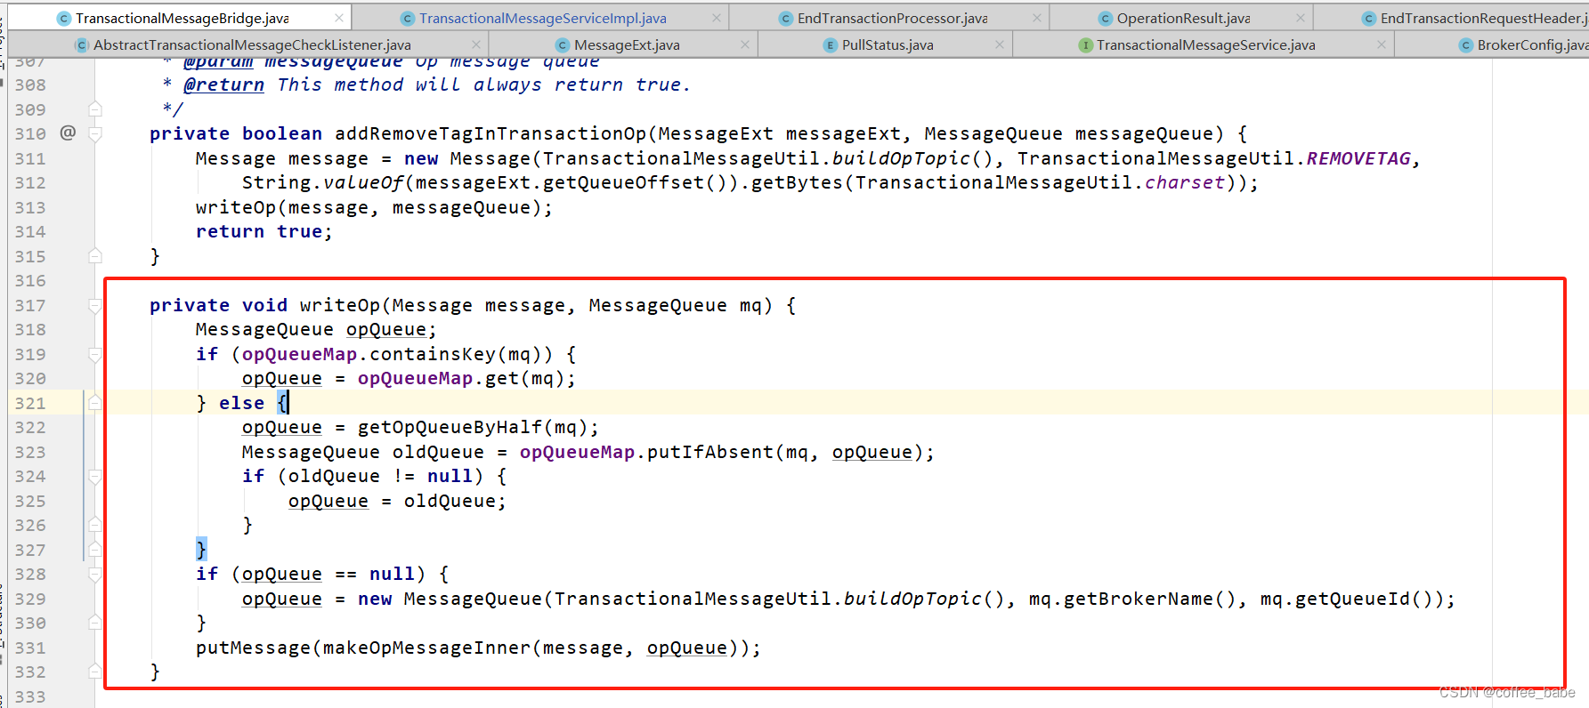Click enum icon on PullStatus.java tab
1589x708 pixels.
831,45
